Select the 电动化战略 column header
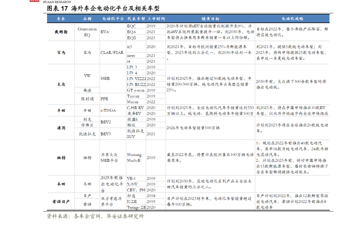 292,19
